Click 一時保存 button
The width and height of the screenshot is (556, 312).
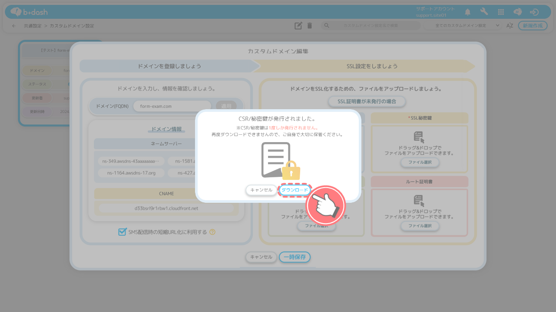(295, 257)
